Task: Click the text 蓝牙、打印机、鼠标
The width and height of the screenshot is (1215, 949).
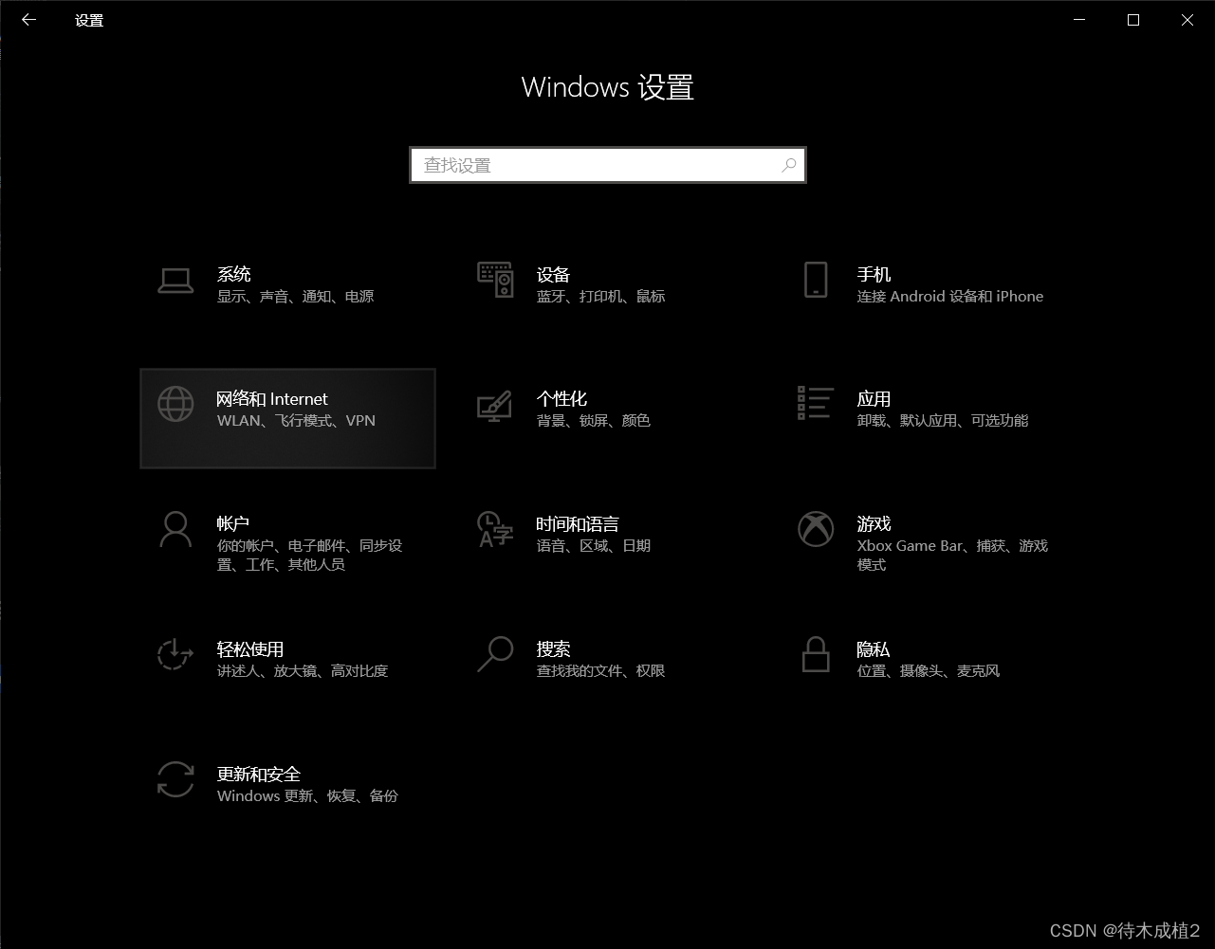Action: [601, 297]
